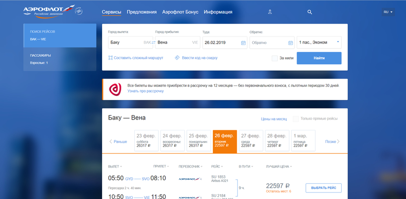Click the 'Обратно' return date field
406x199 pixels.
click(x=272, y=42)
